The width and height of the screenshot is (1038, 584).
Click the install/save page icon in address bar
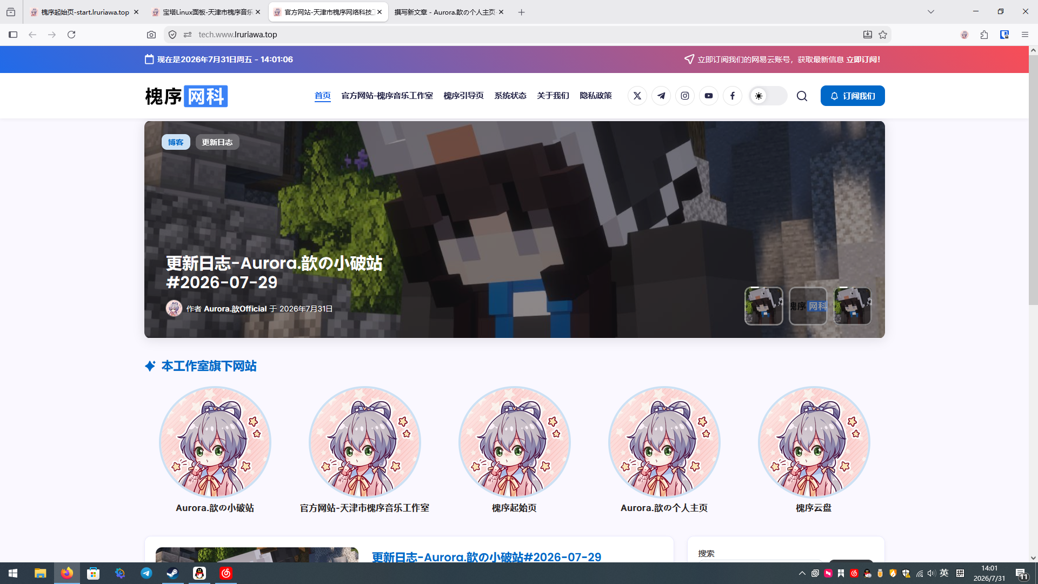(868, 35)
